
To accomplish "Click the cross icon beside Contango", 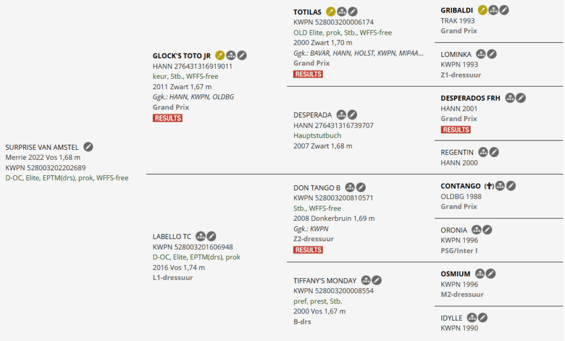I will [488, 186].
